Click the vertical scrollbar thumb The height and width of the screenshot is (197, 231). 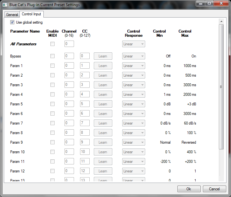click(x=221, y=87)
